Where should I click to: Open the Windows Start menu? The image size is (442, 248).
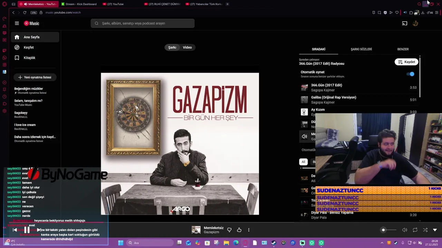(121, 243)
